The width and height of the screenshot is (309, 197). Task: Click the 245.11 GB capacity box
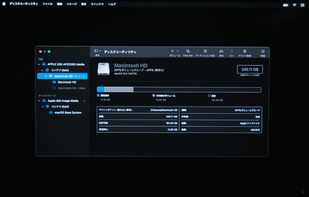click(x=250, y=70)
